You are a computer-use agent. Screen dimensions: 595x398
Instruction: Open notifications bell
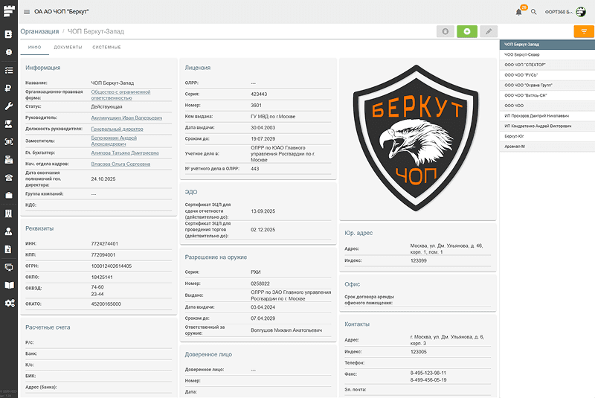tap(518, 12)
